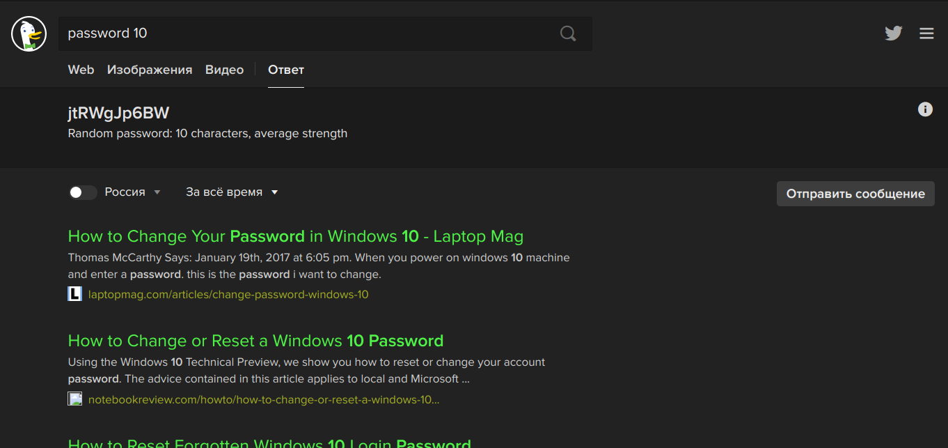Image resolution: width=948 pixels, height=448 pixels.
Task: Open the hamburger menu icon
Action: point(926,33)
